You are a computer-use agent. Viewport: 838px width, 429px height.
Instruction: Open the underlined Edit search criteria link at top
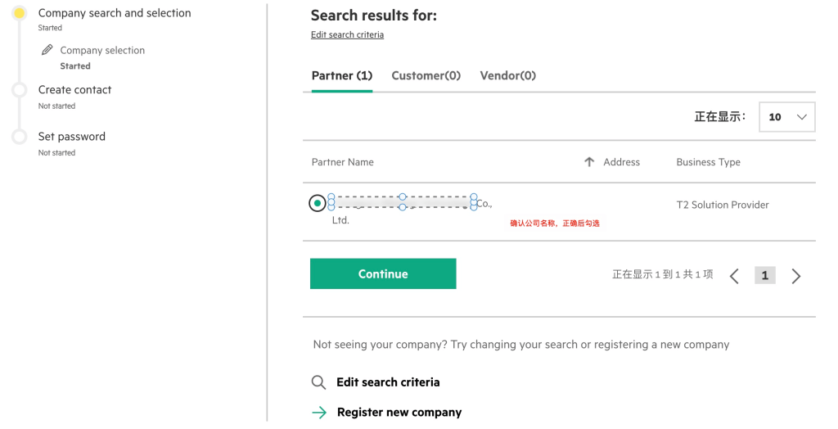(347, 34)
